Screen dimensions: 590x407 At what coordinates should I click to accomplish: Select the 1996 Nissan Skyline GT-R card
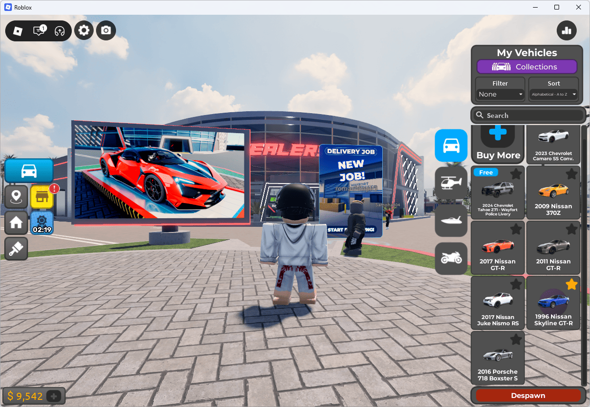tap(553, 303)
